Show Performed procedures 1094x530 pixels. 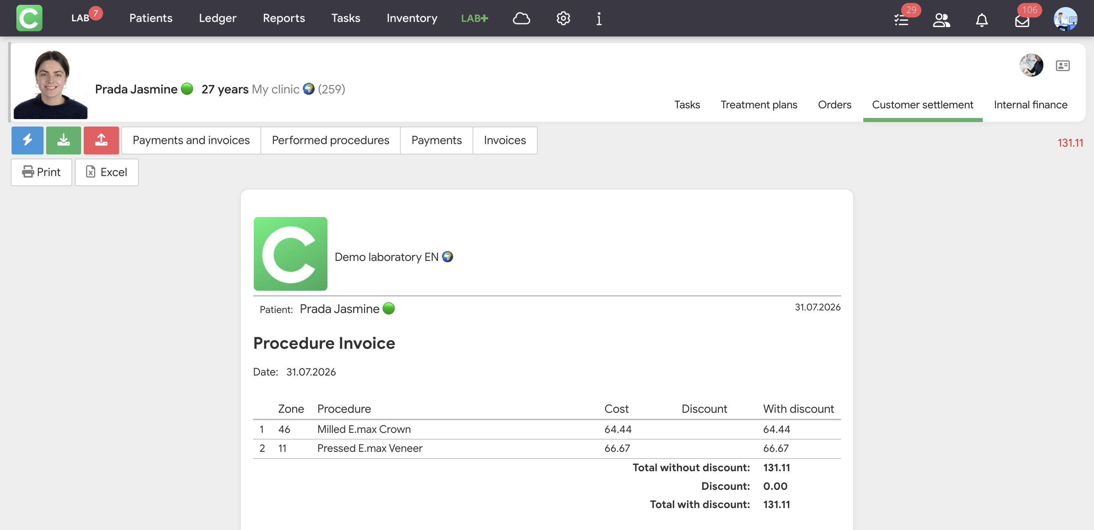pos(330,140)
